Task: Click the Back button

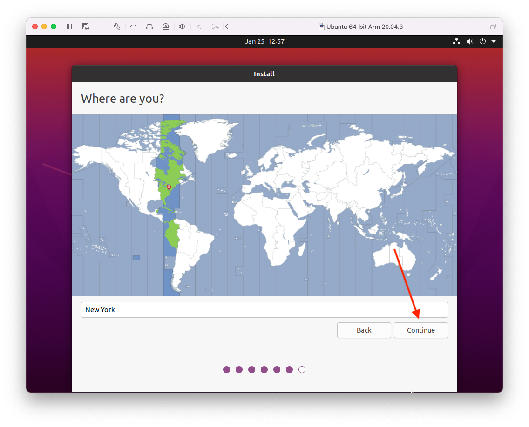Action: pyautogui.click(x=364, y=330)
